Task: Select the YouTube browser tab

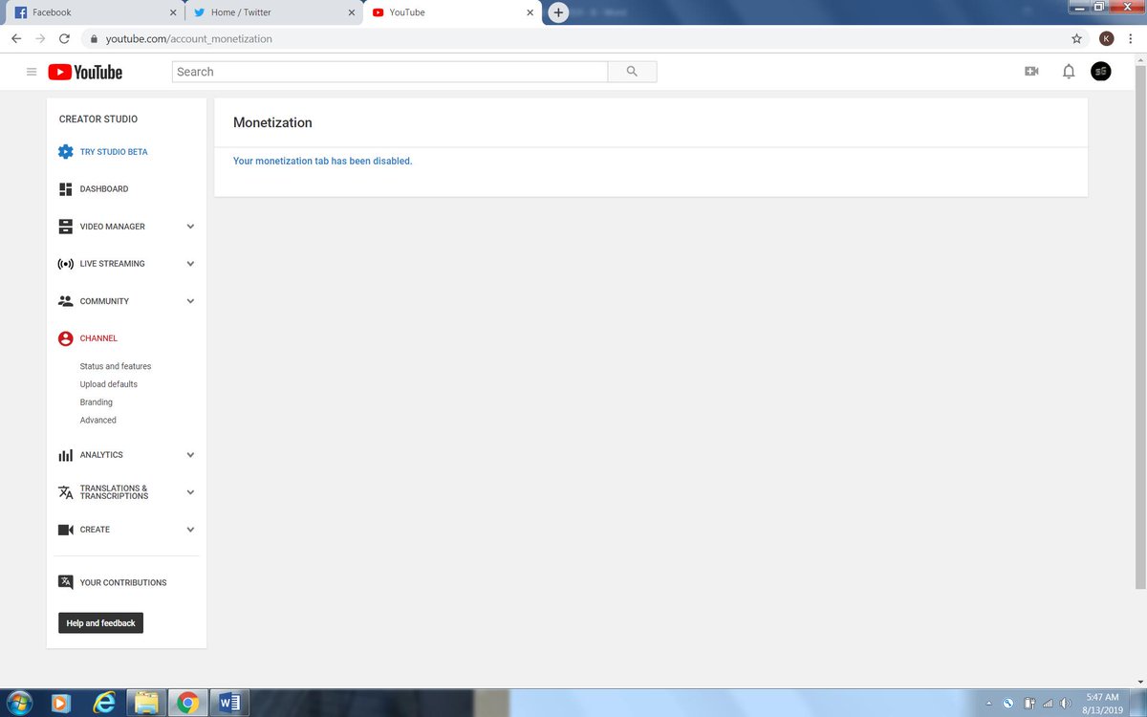Action: point(451,13)
